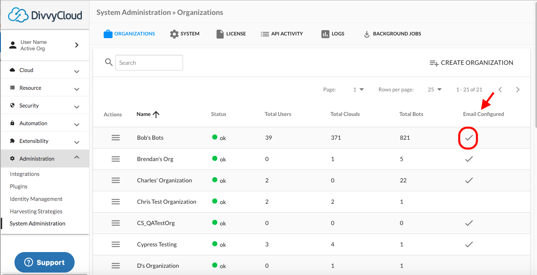The image size is (537, 275).
Task: Sort by the Name column header
Action: tap(144, 114)
